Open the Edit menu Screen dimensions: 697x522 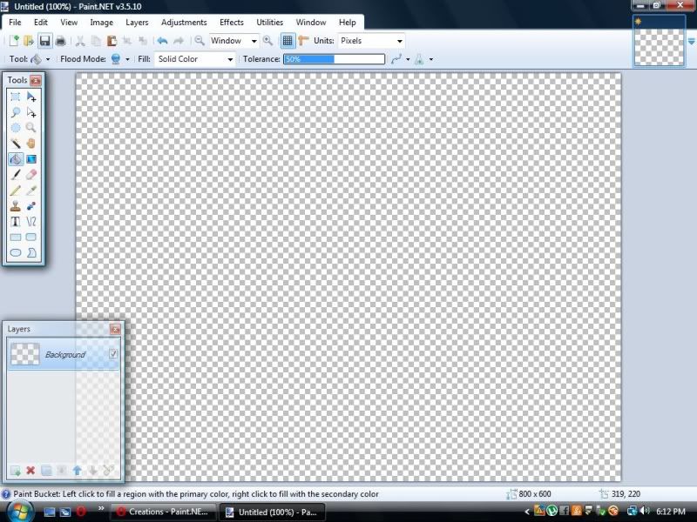click(x=40, y=23)
